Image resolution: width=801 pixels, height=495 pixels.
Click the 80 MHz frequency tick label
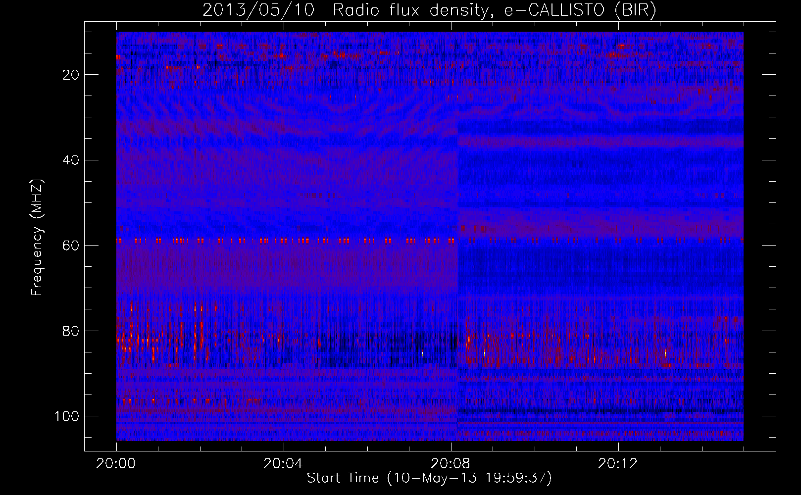click(71, 331)
